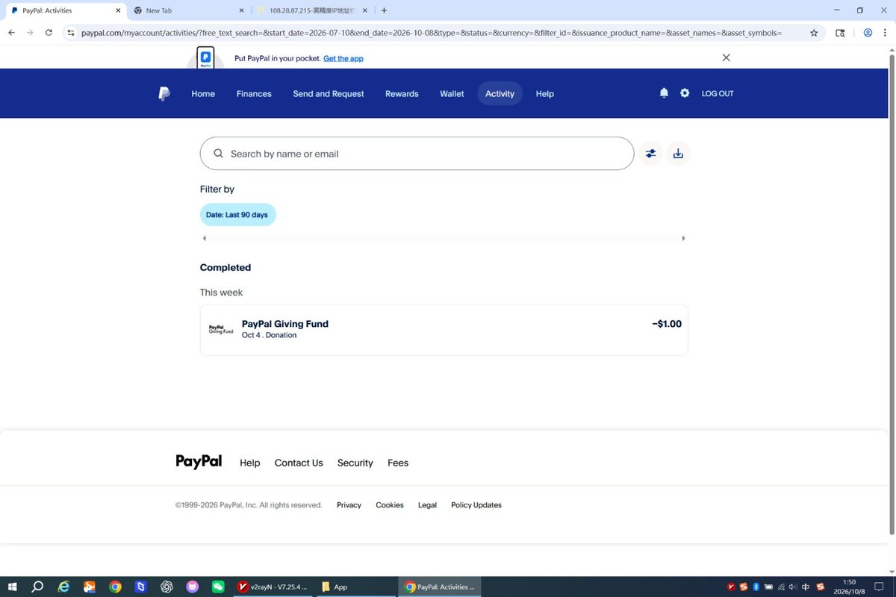896x597 pixels.
Task: Open the ChatGPT icon on taskbar
Action: click(x=167, y=587)
